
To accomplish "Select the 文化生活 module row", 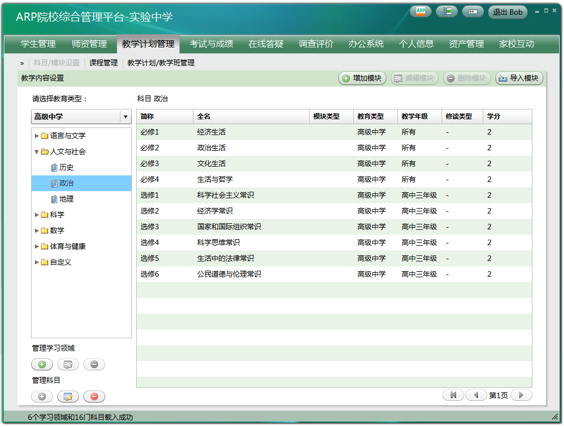I will pos(334,164).
